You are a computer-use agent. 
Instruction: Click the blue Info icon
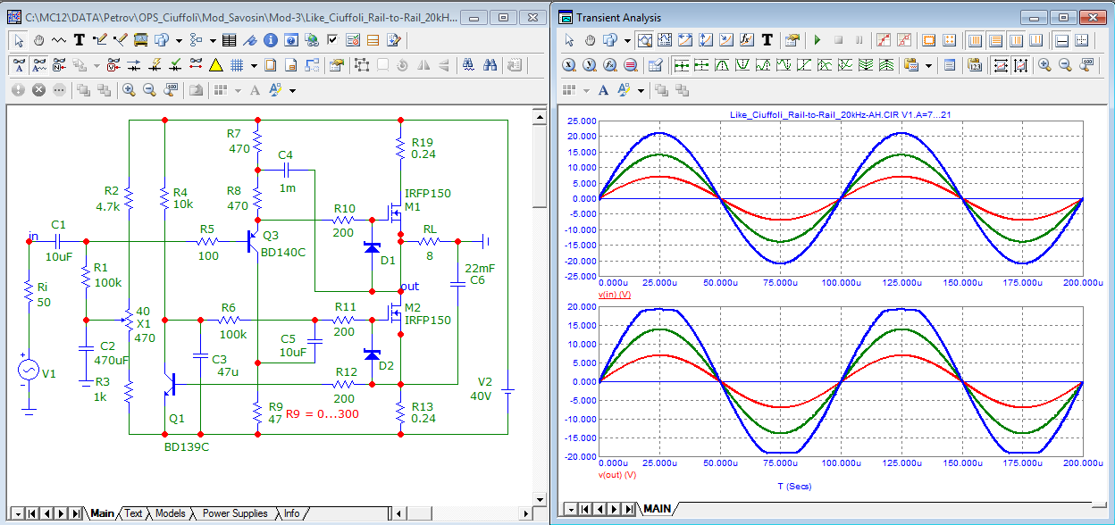pyautogui.click(x=270, y=39)
